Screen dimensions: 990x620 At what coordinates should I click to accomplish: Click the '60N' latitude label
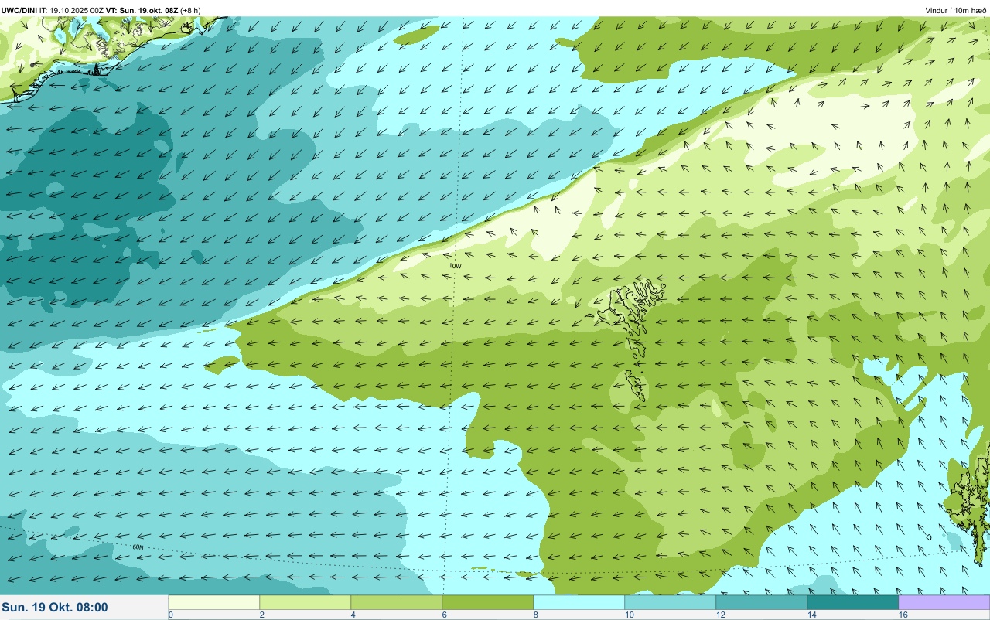pos(138,547)
